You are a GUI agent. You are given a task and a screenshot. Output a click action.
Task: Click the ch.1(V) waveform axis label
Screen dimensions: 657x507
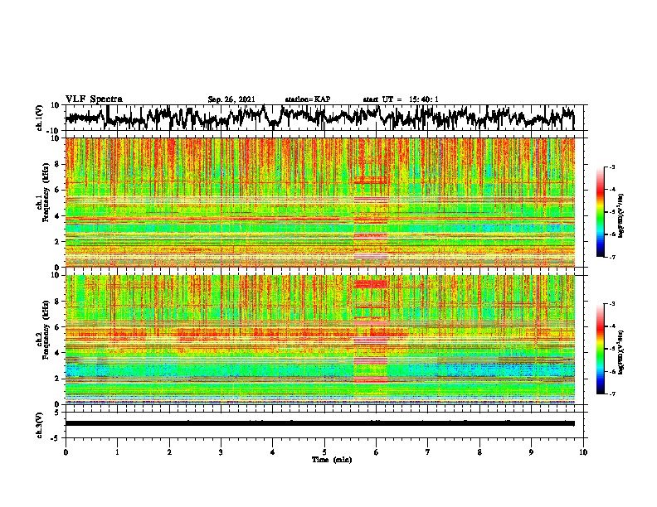click(40, 118)
